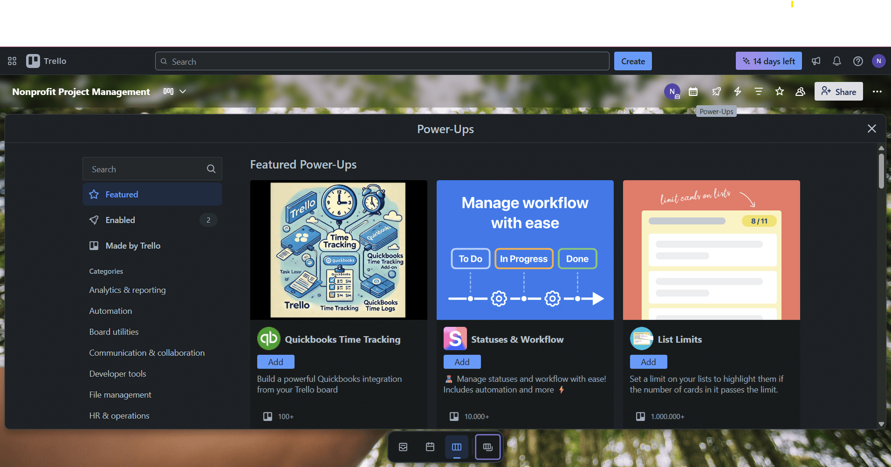Select the Made by Trello tab
This screenshot has width=891, height=467.
(152, 245)
